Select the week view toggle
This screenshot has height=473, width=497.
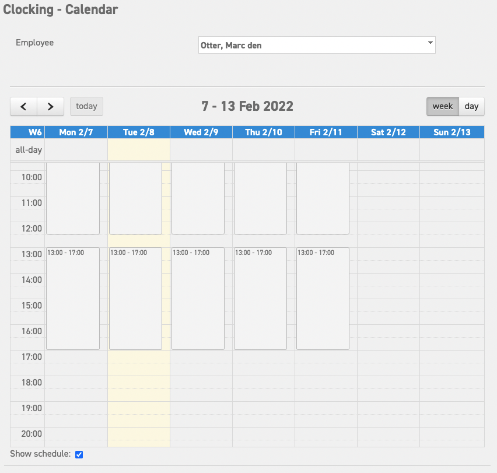click(442, 106)
